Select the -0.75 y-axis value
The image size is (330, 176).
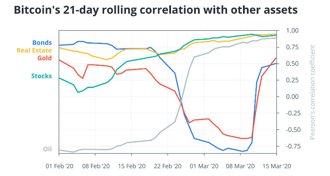292,146
